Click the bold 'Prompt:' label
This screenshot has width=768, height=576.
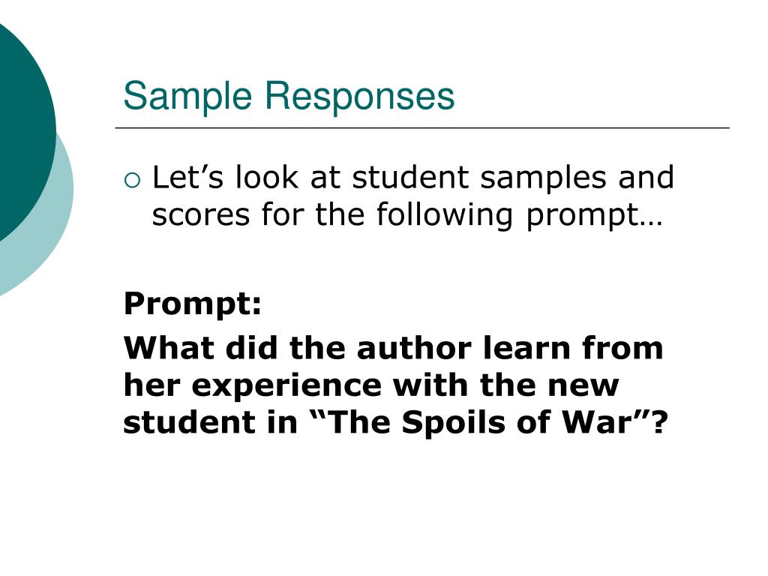point(193,304)
